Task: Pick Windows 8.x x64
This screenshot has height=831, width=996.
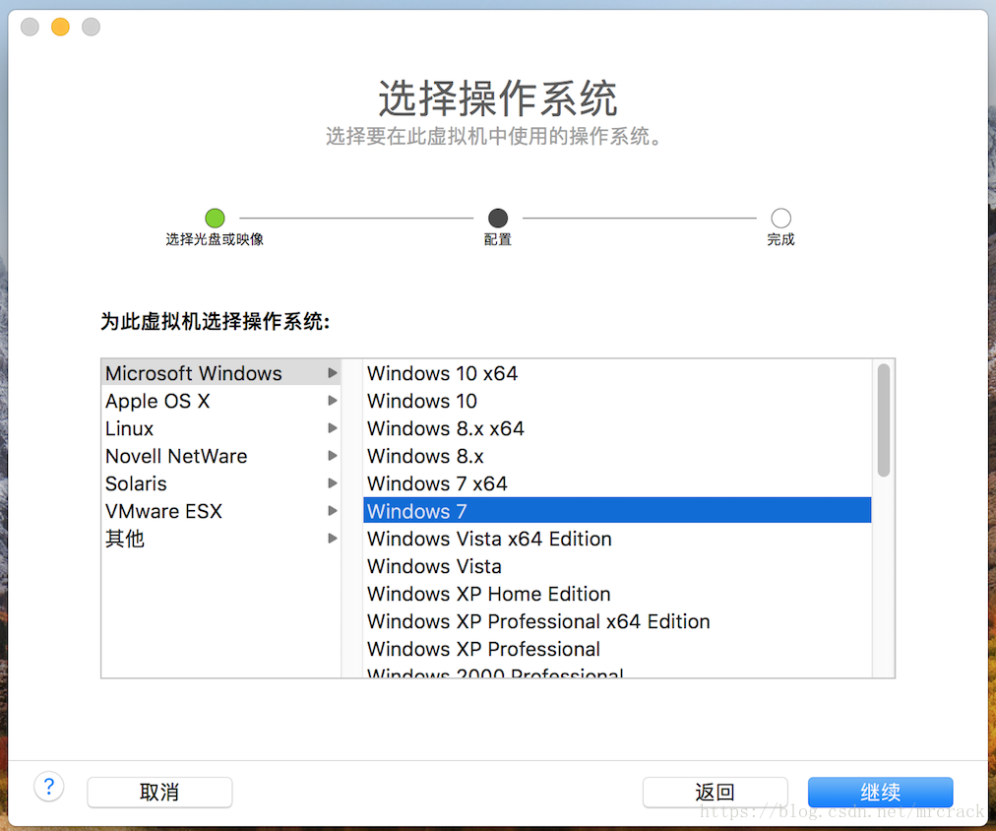Action: point(617,428)
